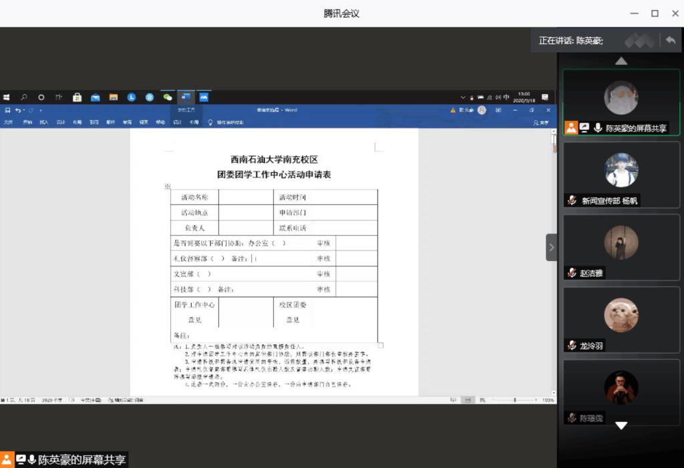Click the muted mic icon next to 陈璟霈
The image size is (684, 468).
(x=572, y=419)
